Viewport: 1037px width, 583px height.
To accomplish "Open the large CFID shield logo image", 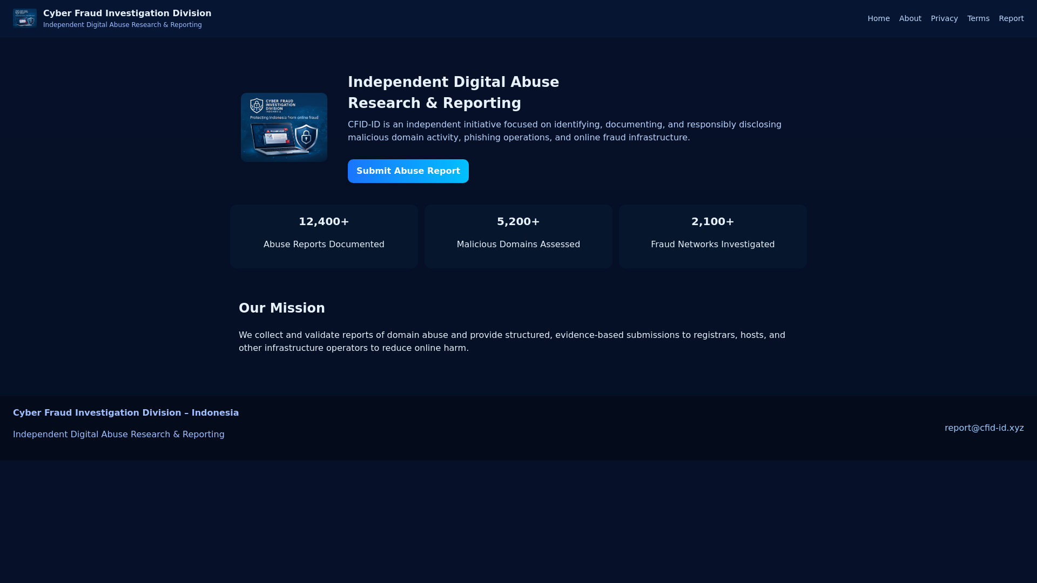I will pyautogui.click(x=284, y=127).
